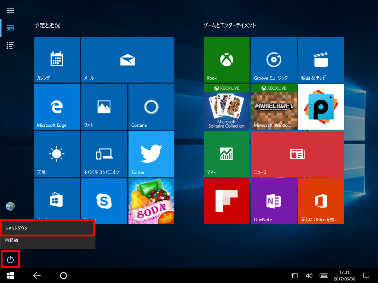Click the taskbar back arrow
This screenshot has height=283, width=378.
click(37, 276)
